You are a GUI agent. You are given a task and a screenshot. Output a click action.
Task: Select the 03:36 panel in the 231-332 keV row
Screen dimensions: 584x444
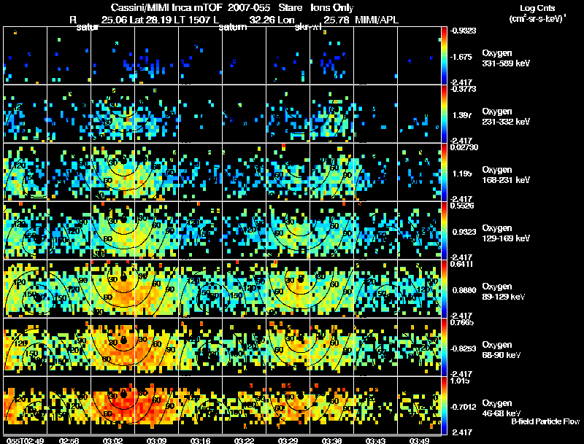click(x=331, y=114)
